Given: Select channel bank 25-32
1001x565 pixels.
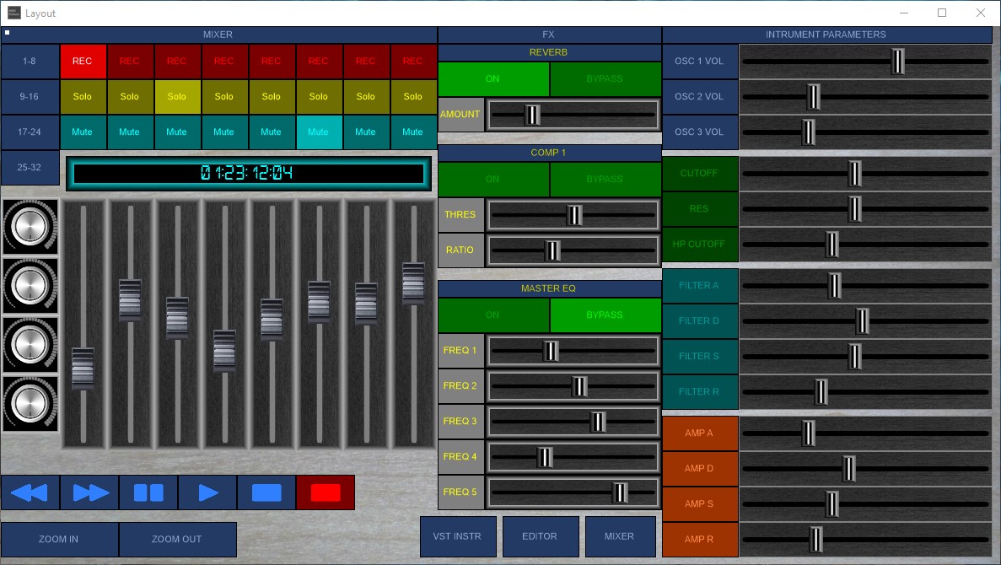Looking at the screenshot, I should (x=30, y=167).
